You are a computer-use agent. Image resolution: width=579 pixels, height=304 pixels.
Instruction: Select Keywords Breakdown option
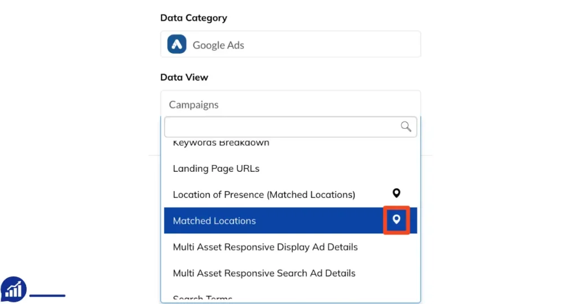291,142
